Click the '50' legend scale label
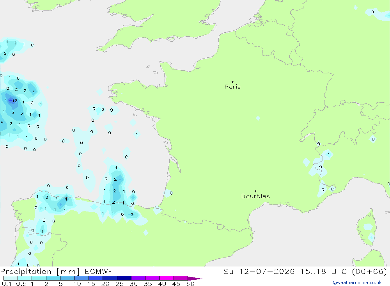The image size is (390, 286). pos(191,284)
